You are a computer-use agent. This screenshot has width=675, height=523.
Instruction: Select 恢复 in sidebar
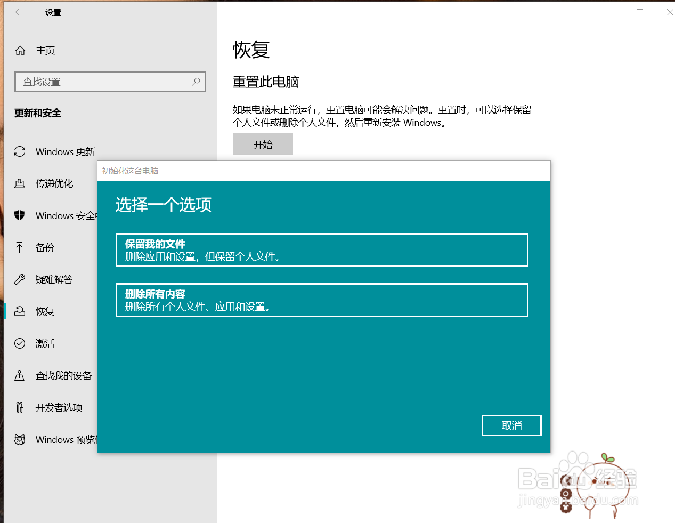click(45, 311)
